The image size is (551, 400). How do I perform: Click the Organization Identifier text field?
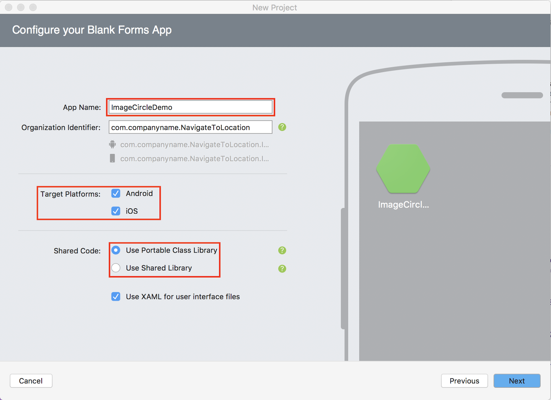[190, 127]
